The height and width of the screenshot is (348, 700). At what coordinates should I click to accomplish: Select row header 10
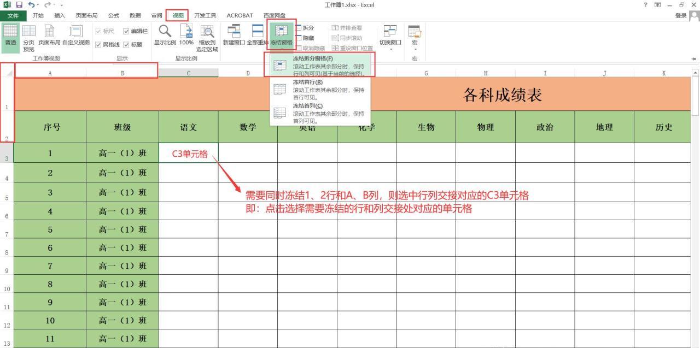click(x=7, y=284)
